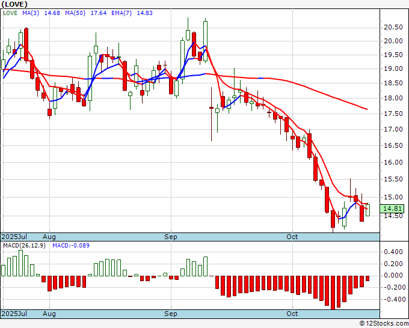Screen dimensions: 409x328
Task: Click the LOVE legend label
Action: pyautogui.click(x=10, y=13)
